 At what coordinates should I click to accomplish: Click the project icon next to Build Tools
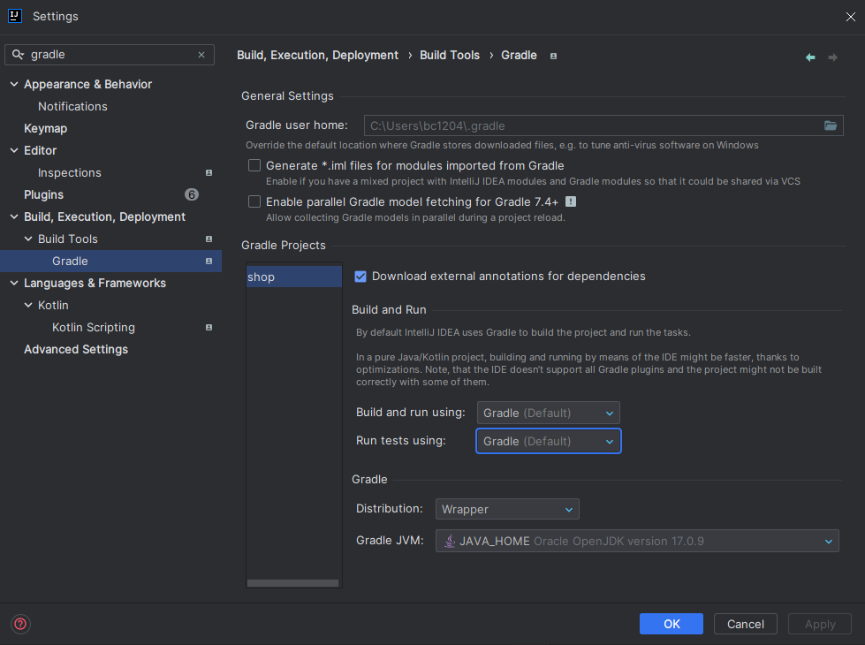tap(209, 239)
